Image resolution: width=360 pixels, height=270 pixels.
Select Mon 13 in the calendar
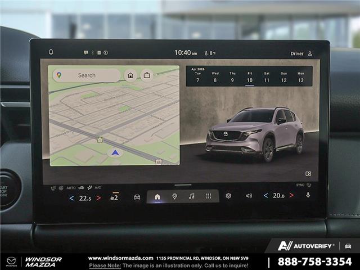(x=301, y=77)
